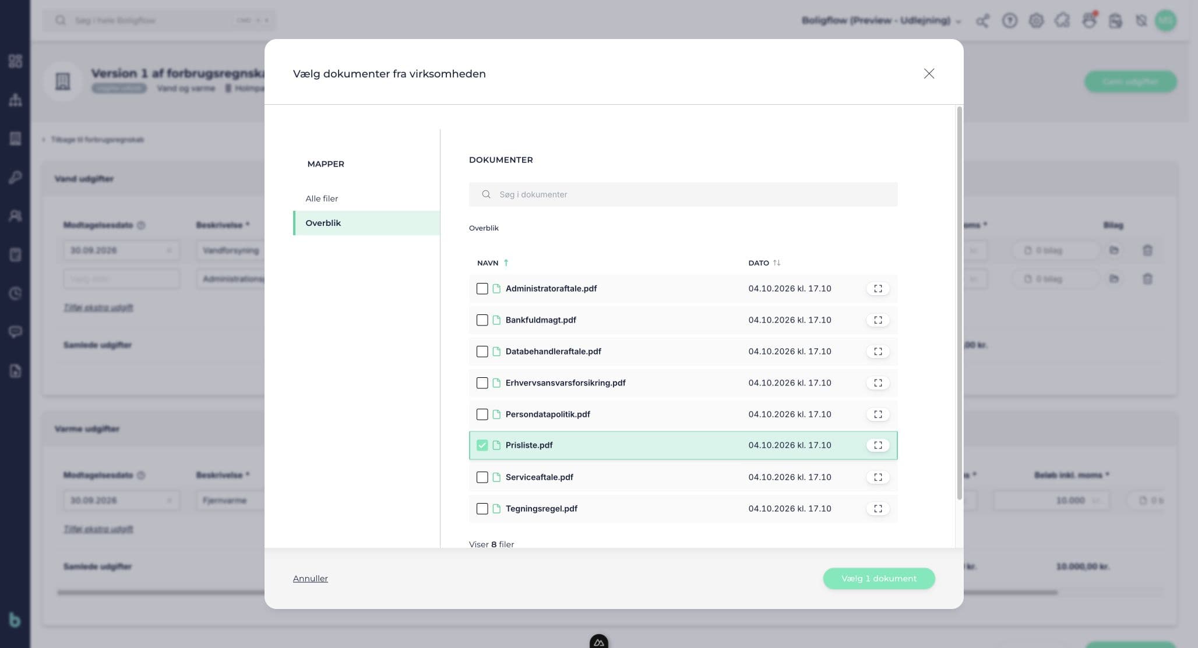Click the share icon in top bar
Image resolution: width=1198 pixels, height=648 pixels.
982,21
